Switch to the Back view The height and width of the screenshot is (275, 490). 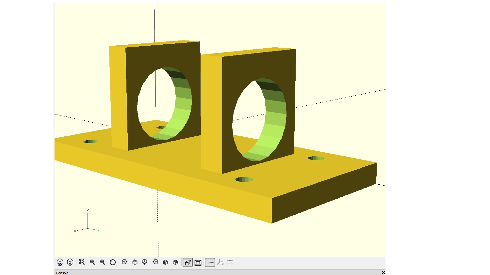(175, 262)
